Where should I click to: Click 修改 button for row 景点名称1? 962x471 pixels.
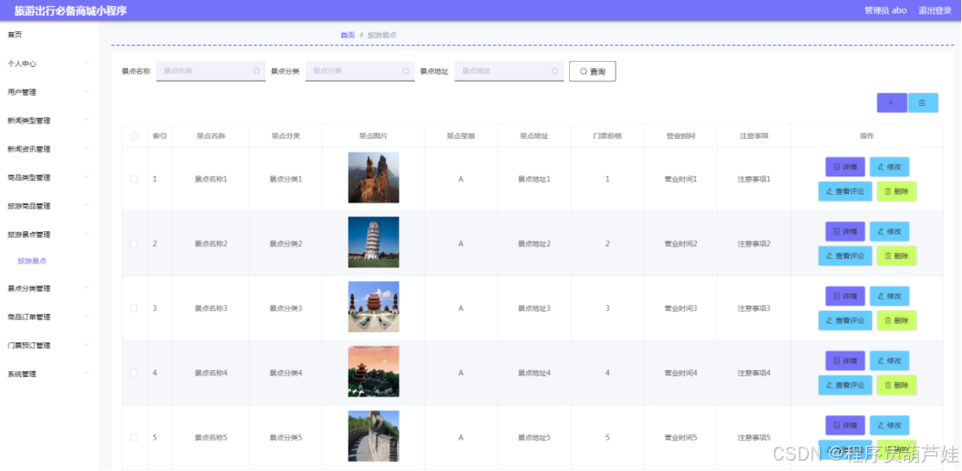(x=889, y=167)
